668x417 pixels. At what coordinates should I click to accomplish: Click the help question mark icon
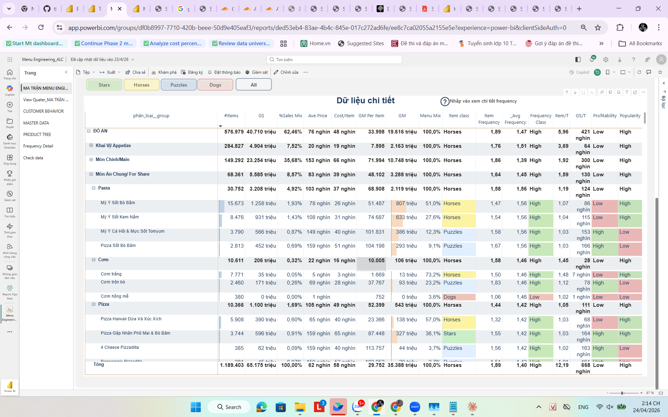634,59
